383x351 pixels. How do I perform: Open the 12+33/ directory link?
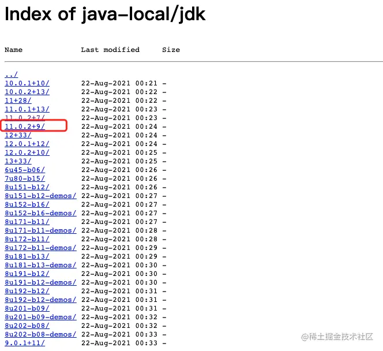click(x=18, y=135)
